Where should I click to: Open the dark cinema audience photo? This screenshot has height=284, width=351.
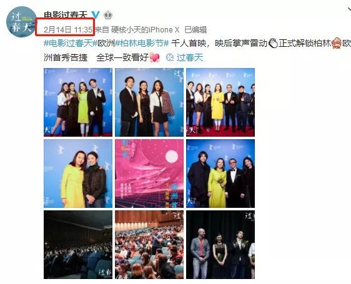(x=78, y=245)
